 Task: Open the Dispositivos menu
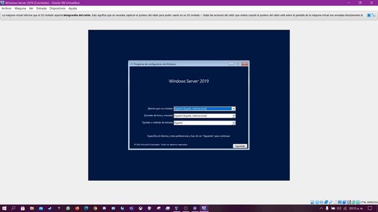57,8
